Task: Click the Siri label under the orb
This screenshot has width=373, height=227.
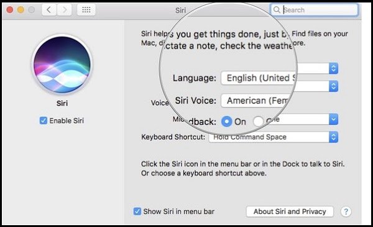Action: point(62,104)
